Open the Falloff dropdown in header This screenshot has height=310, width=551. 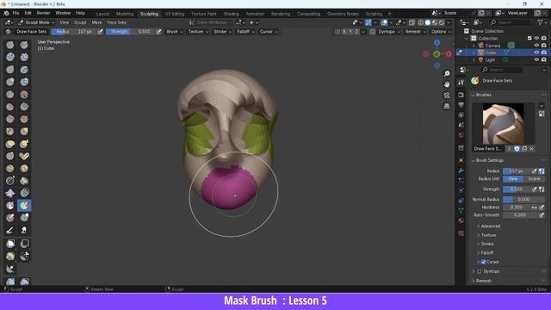click(x=245, y=32)
